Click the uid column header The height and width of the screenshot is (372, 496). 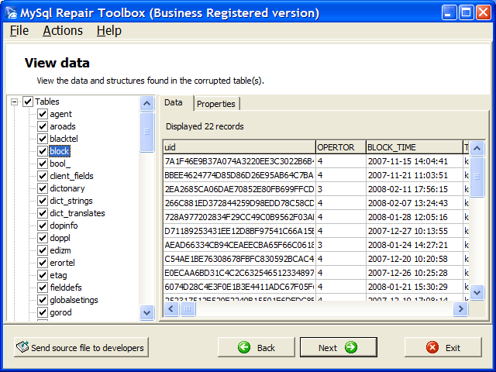[x=239, y=147]
